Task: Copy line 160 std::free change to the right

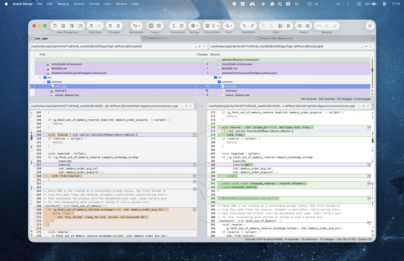Action: pyautogui.click(x=195, y=176)
